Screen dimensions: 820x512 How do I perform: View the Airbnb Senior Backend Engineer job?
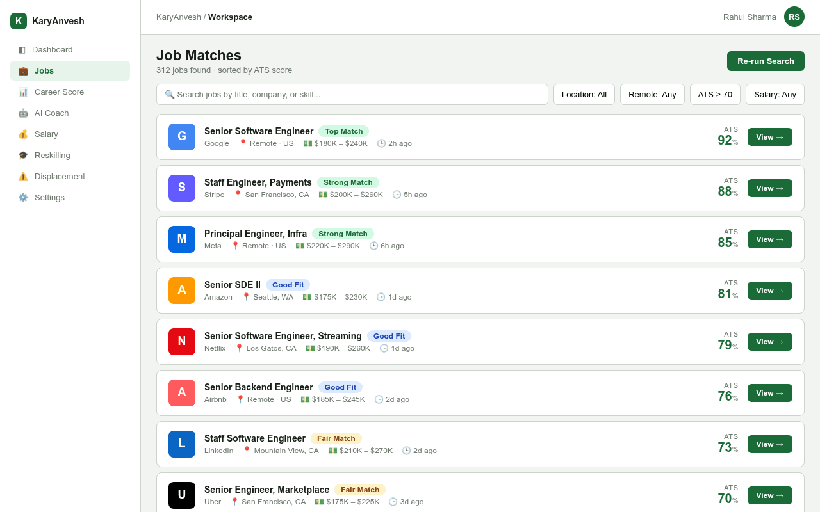click(770, 393)
